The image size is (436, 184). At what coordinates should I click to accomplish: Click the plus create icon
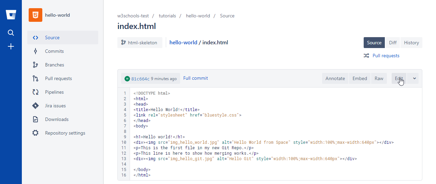point(11,46)
